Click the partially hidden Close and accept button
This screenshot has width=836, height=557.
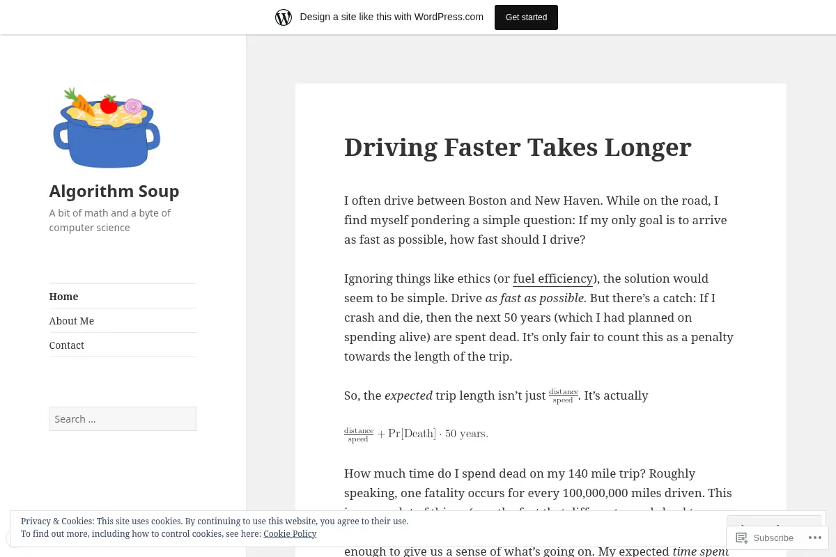[774, 521]
